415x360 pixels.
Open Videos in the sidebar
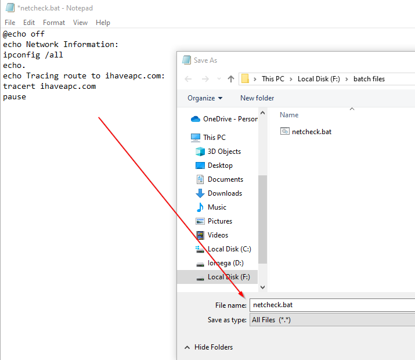click(x=218, y=235)
